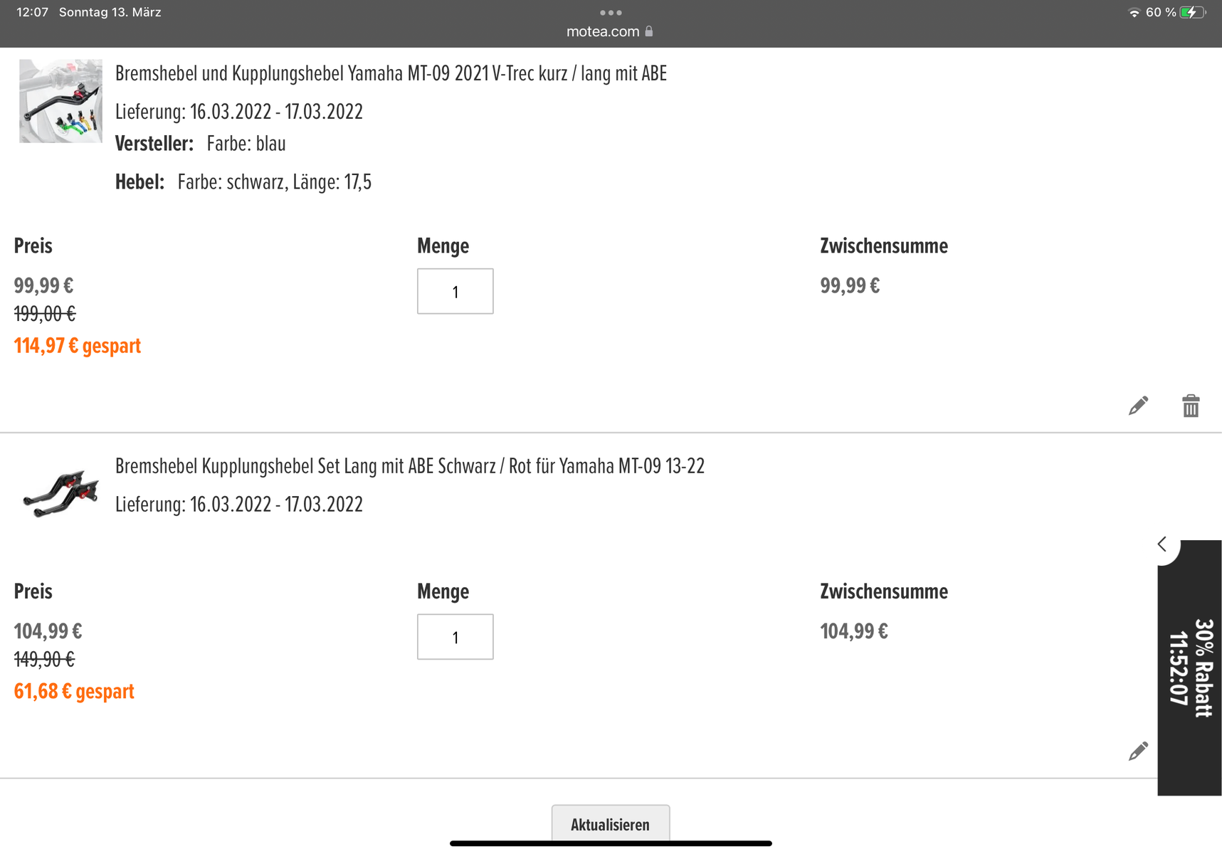Focus the quantity field for the 99,99 € item
Screen dimensions: 1222x854
455,291
